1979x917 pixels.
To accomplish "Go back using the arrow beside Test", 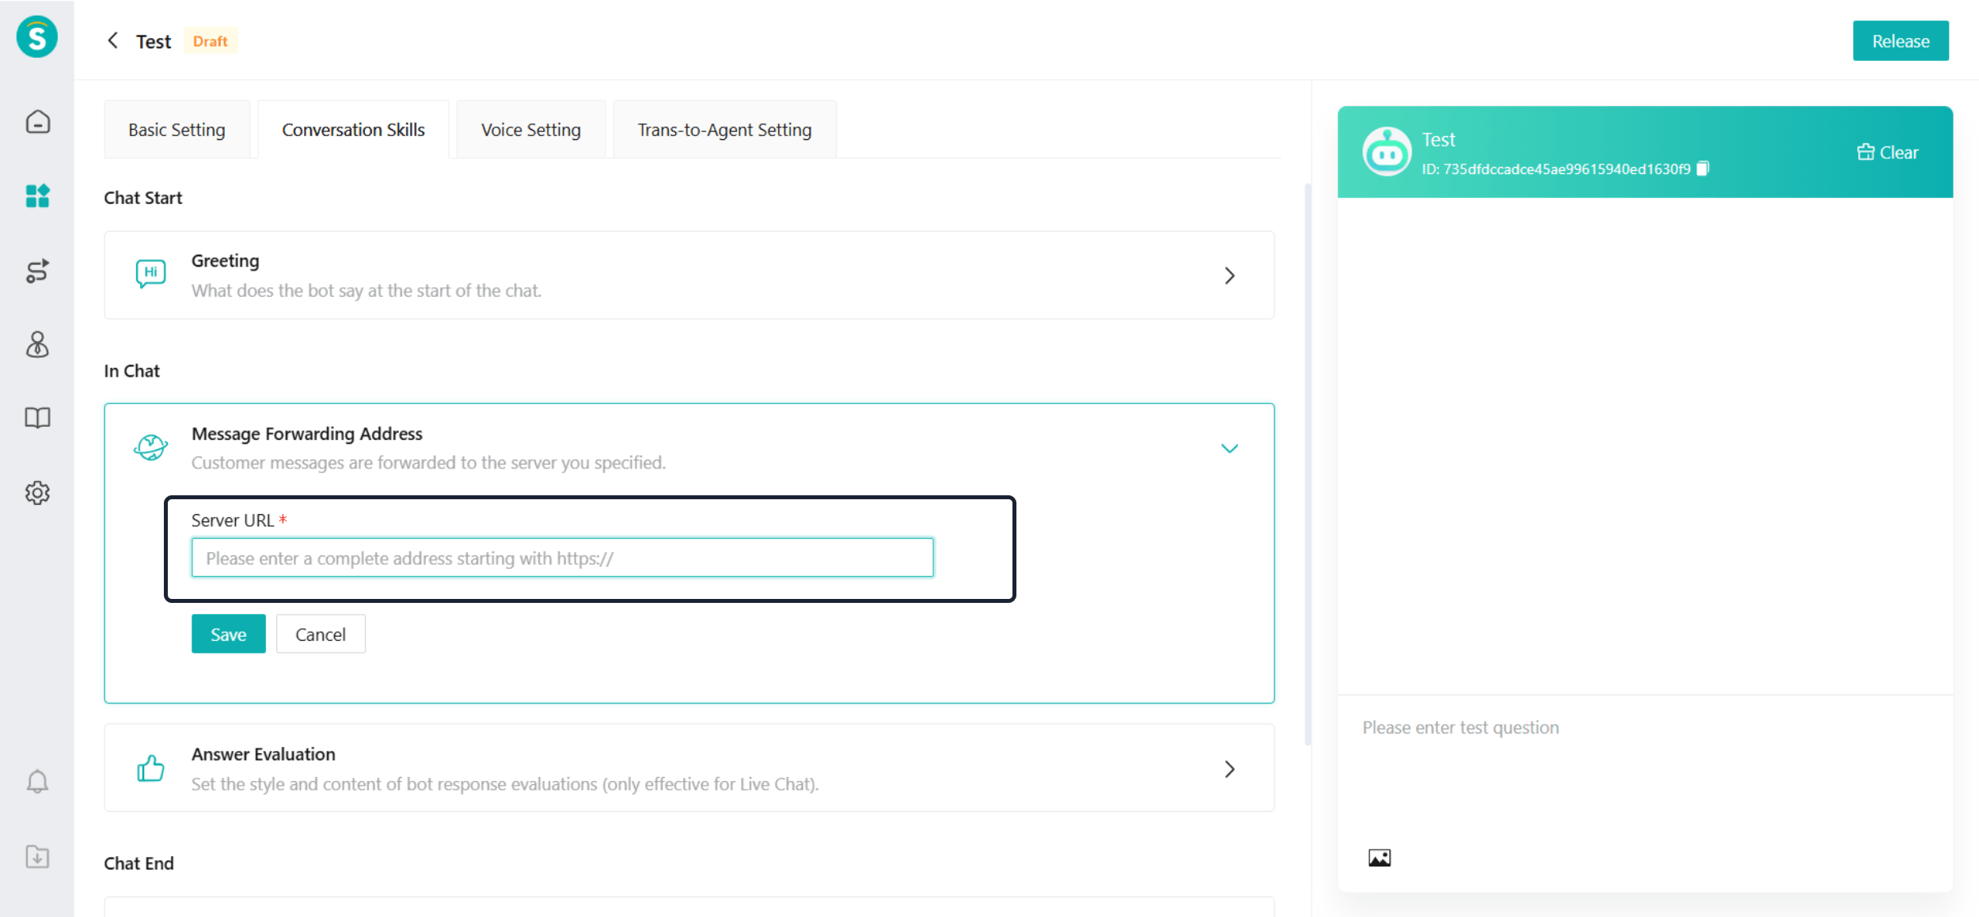I will (x=113, y=40).
